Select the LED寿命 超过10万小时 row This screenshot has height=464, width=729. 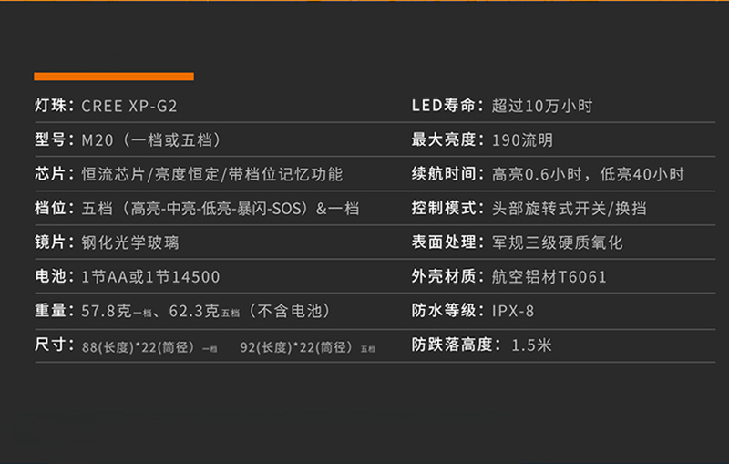pyautogui.click(x=503, y=106)
